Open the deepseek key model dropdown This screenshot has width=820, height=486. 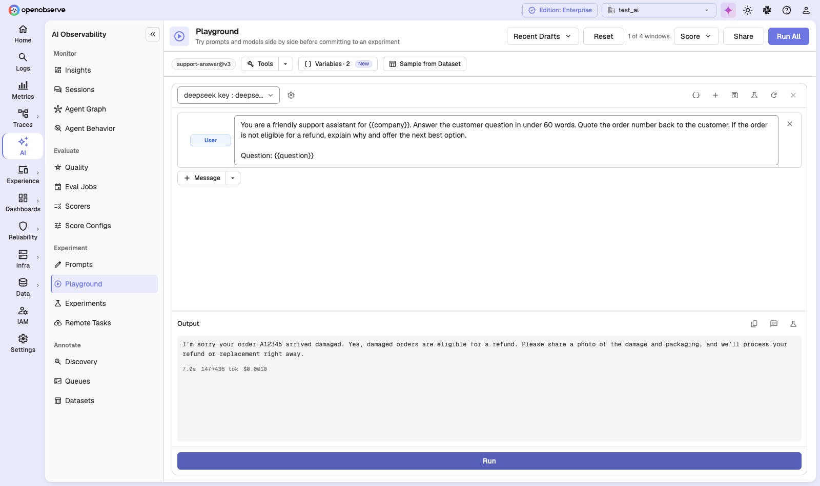click(229, 95)
